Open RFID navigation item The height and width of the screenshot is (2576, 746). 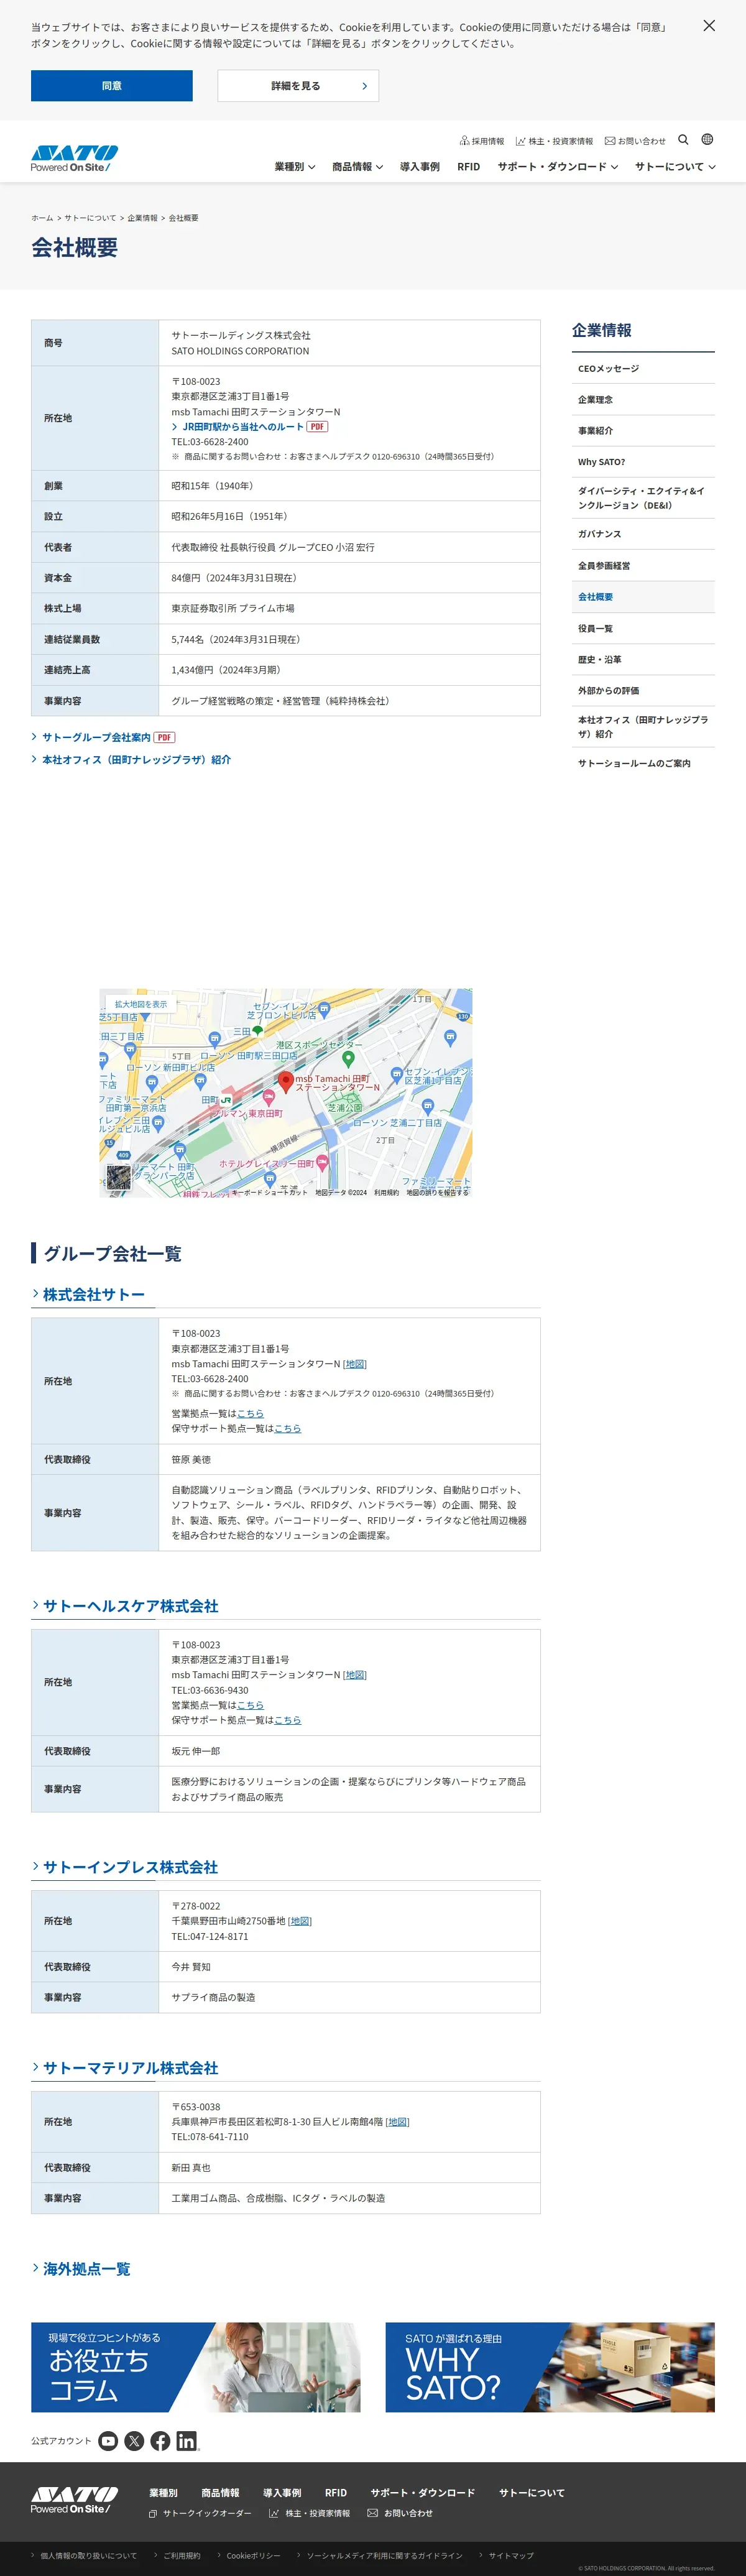click(x=469, y=167)
